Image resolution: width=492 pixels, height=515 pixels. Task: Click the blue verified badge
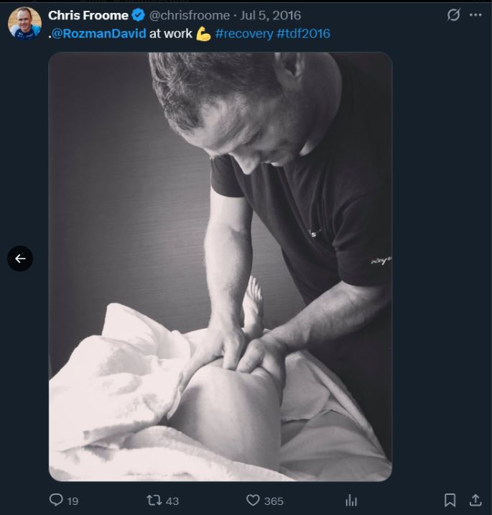point(139,15)
